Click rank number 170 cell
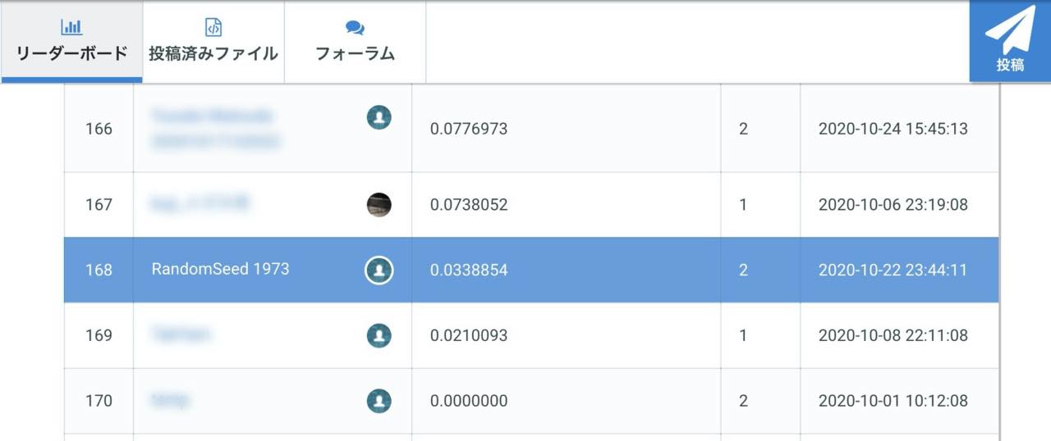Screen dimensions: 1051x441 click(x=99, y=401)
